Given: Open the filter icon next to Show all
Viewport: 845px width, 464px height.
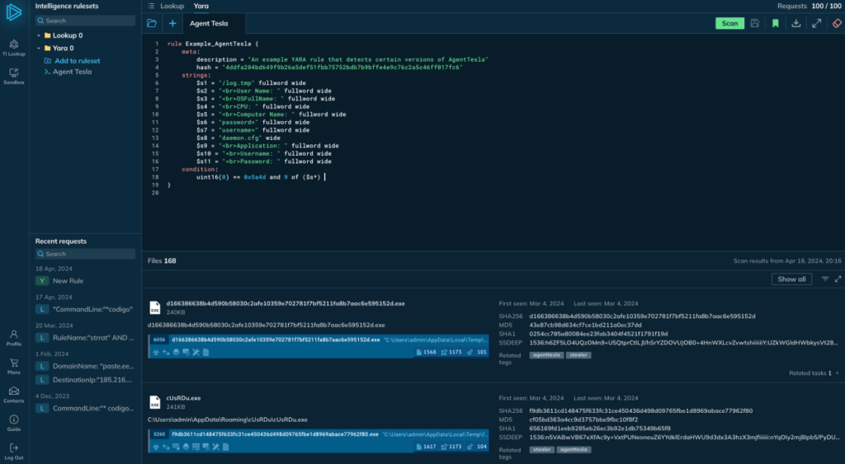Looking at the screenshot, I should (824, 279).
